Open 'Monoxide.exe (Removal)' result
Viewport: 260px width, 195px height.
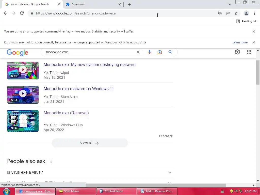[x=66, y=113]
